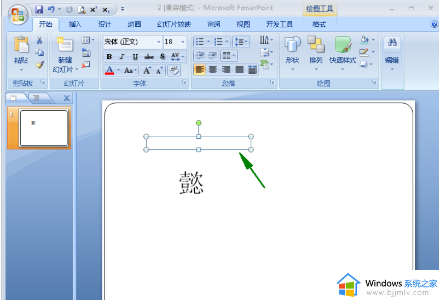Viewport: 440px width, 300px height.
Task: Open the align text vertical dropdown
Action: click(267, 52)
